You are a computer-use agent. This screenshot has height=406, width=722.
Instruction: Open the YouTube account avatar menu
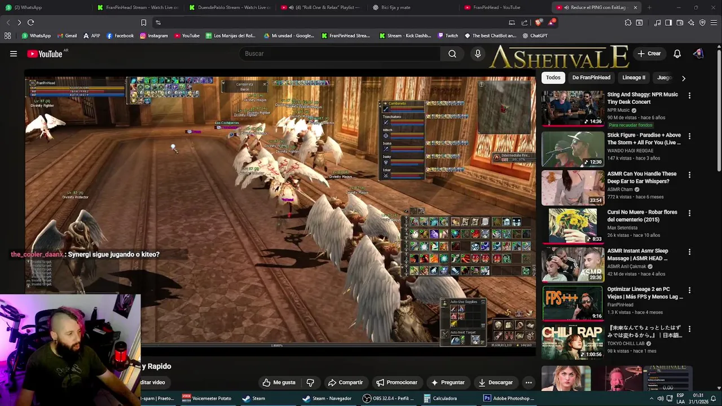(698, 54)
